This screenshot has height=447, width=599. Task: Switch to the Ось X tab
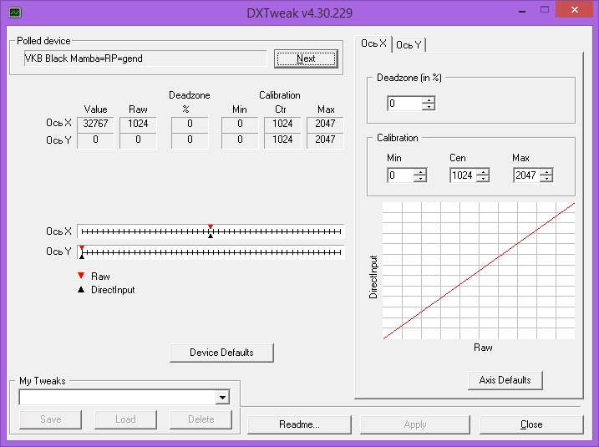coord(373,43)
